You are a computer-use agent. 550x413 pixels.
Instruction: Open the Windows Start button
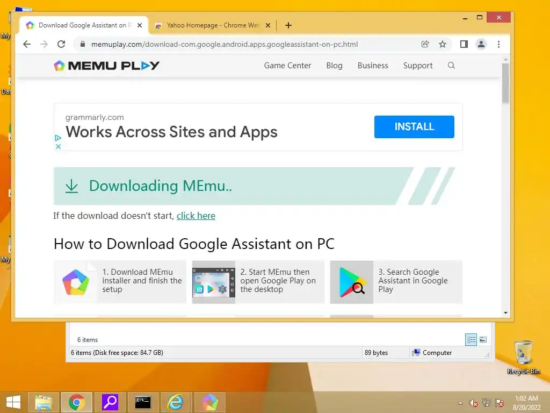13,402
